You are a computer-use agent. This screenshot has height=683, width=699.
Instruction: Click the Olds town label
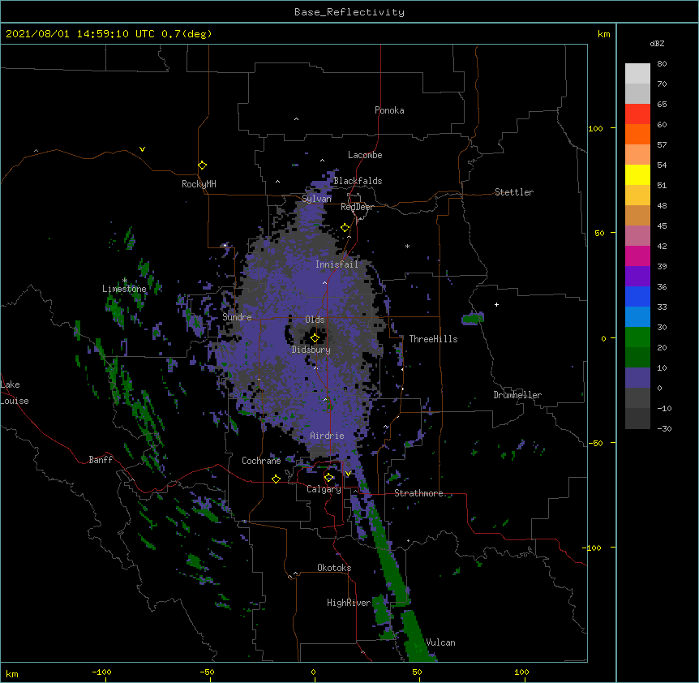(x=315, y=320)
